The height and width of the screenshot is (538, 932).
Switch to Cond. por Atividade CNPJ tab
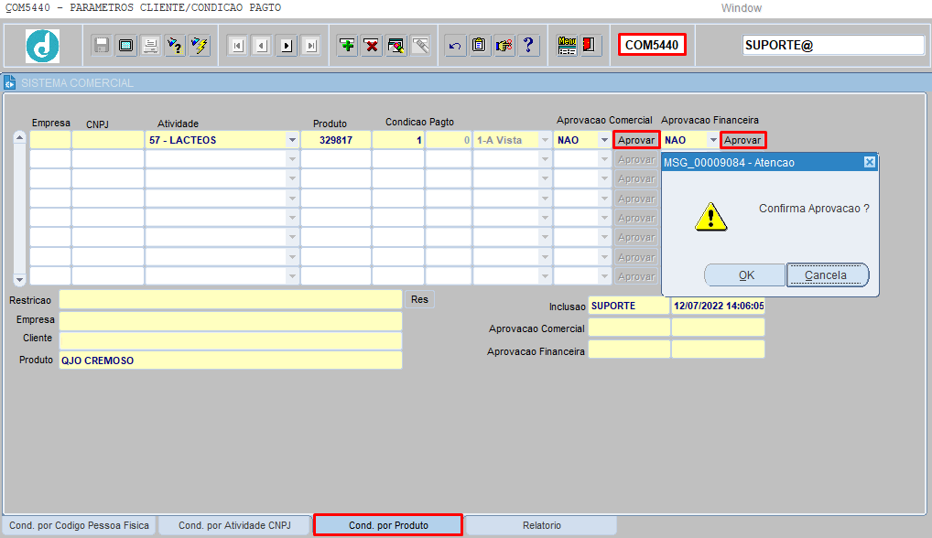pos(234,525)
